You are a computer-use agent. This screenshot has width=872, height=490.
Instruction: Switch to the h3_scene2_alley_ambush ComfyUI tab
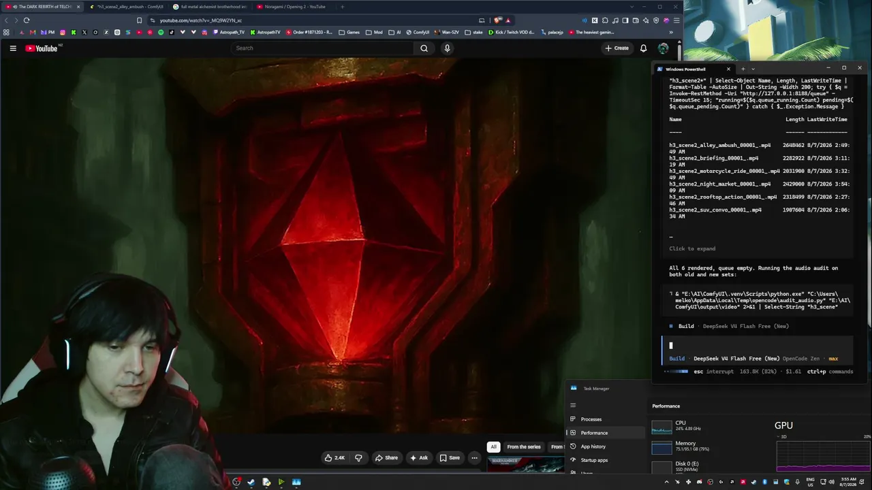pos(128,7)
